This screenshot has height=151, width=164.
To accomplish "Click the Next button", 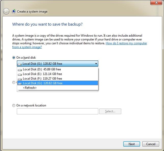I will pyautogui.click(x=132, y=144).
